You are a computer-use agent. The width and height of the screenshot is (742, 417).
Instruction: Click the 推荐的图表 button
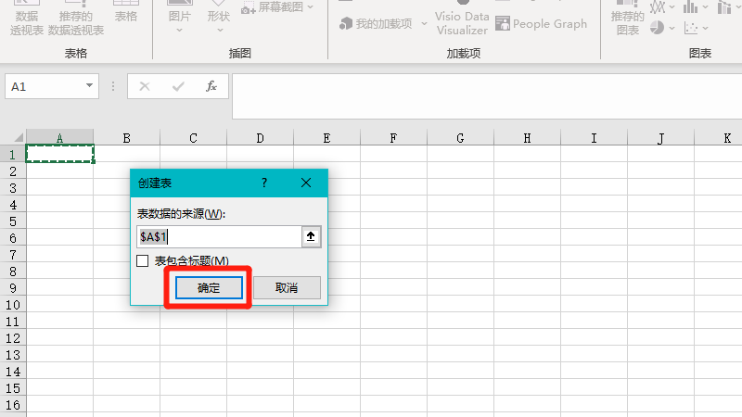[x=628, y=22]
